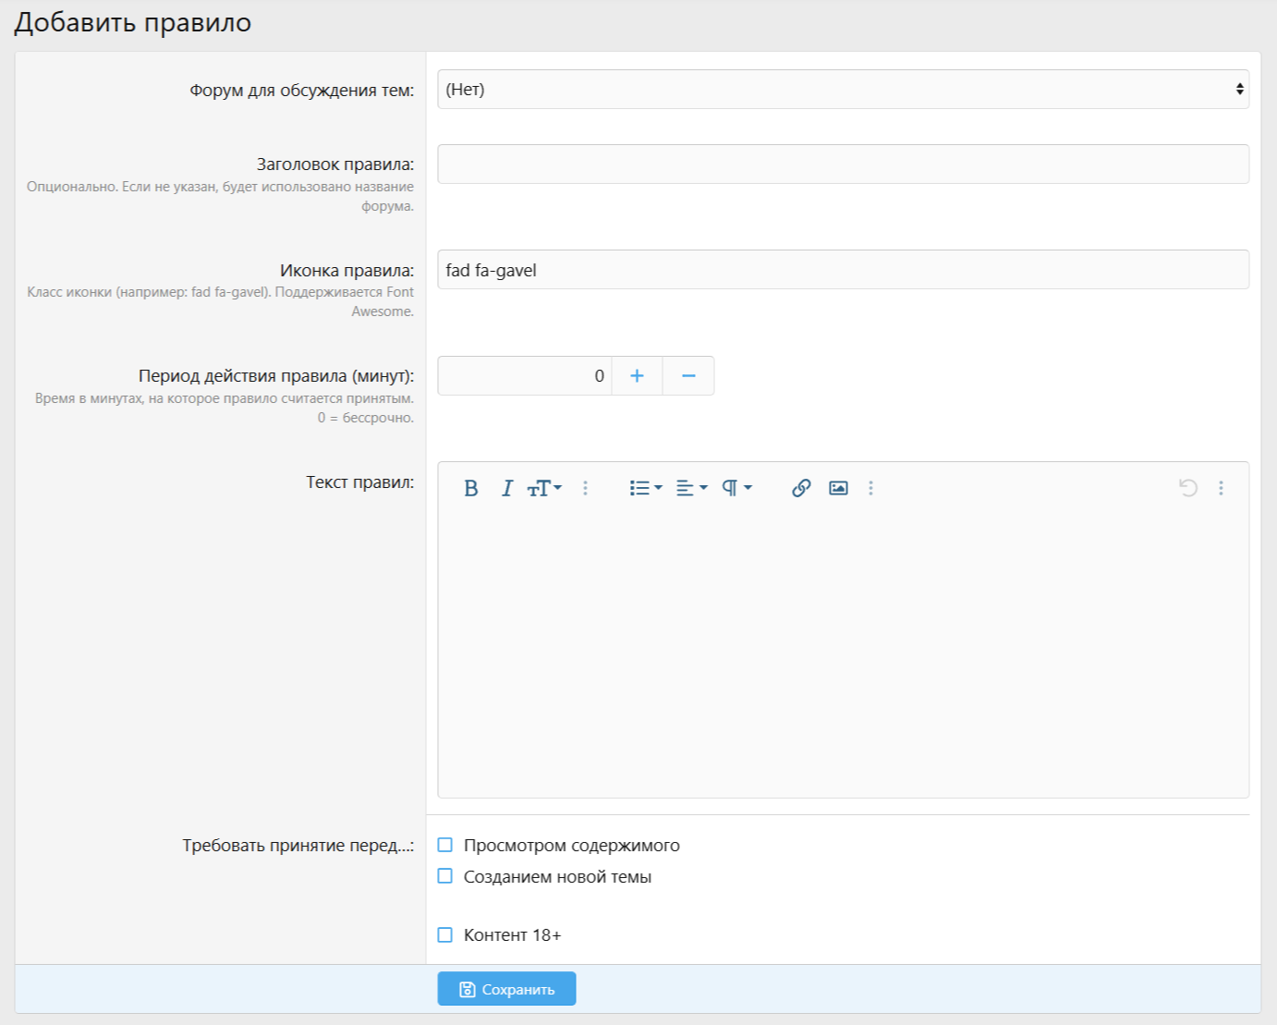Expand the list formatting dropdown

[646, 488]
